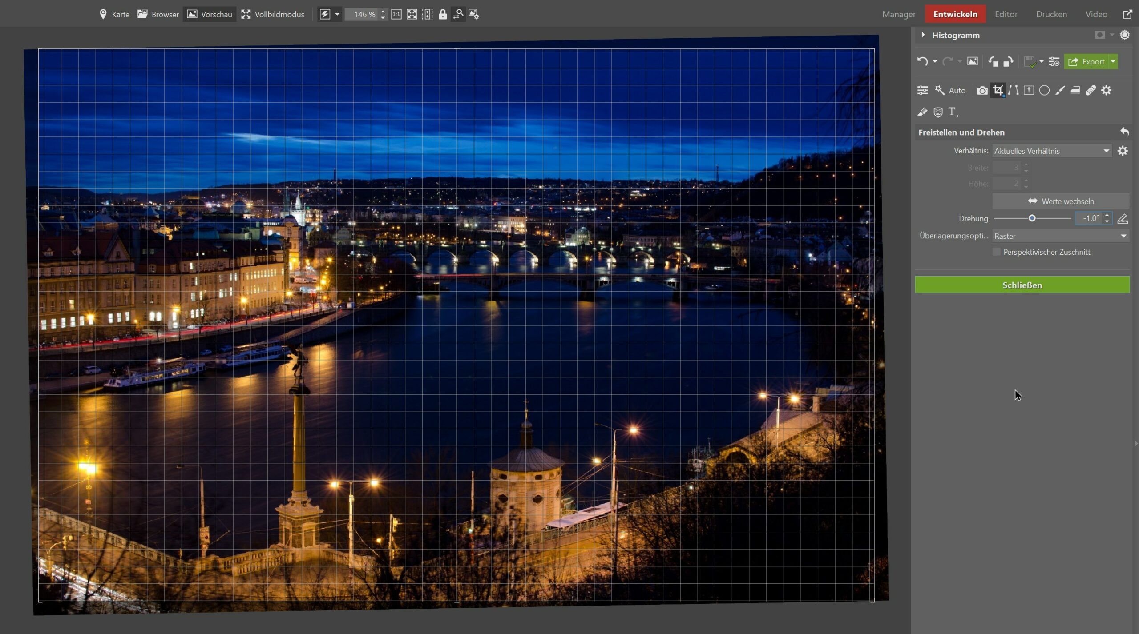The width and height of the screenshot is (1139, 634).
Task: Open the develop settings gear
Action: [x=1107, y=90]
